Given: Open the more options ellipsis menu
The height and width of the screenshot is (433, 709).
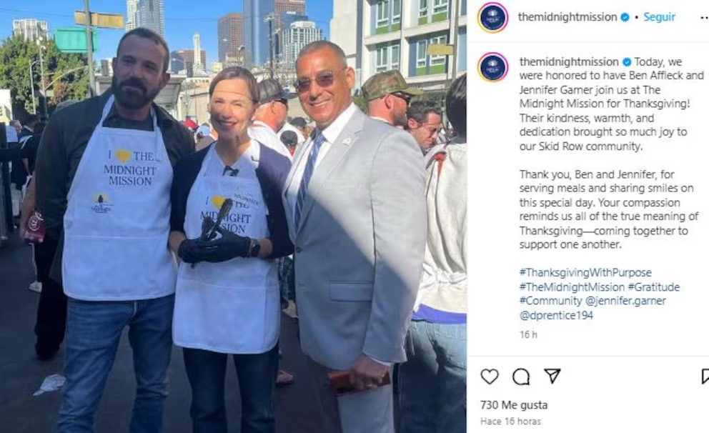Looking at the screenshot, I should pyautogui.click(x=705, y=18).
